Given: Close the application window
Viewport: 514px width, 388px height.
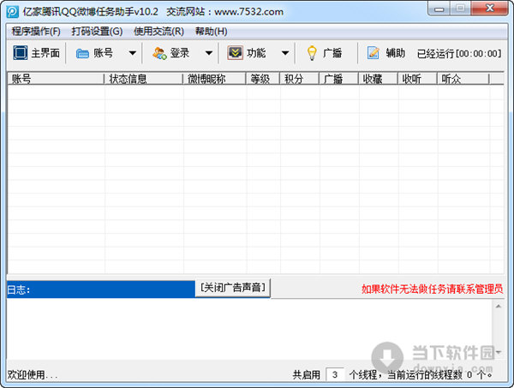Looking at the screenshot, I should coord(490,9).
